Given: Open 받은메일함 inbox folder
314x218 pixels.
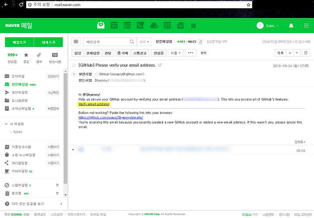Looking at the screenshot, I should click(x=20, y=84).
